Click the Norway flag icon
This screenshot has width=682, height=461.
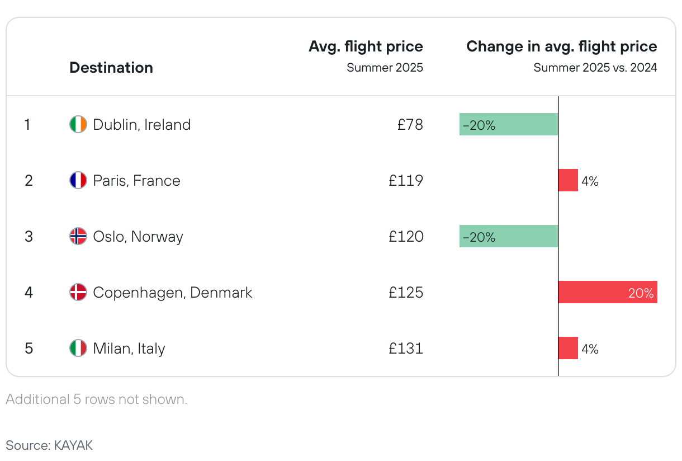78,236
